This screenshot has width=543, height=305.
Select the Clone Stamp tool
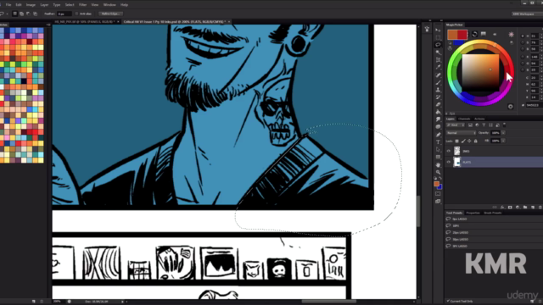[x=438, y=90]
